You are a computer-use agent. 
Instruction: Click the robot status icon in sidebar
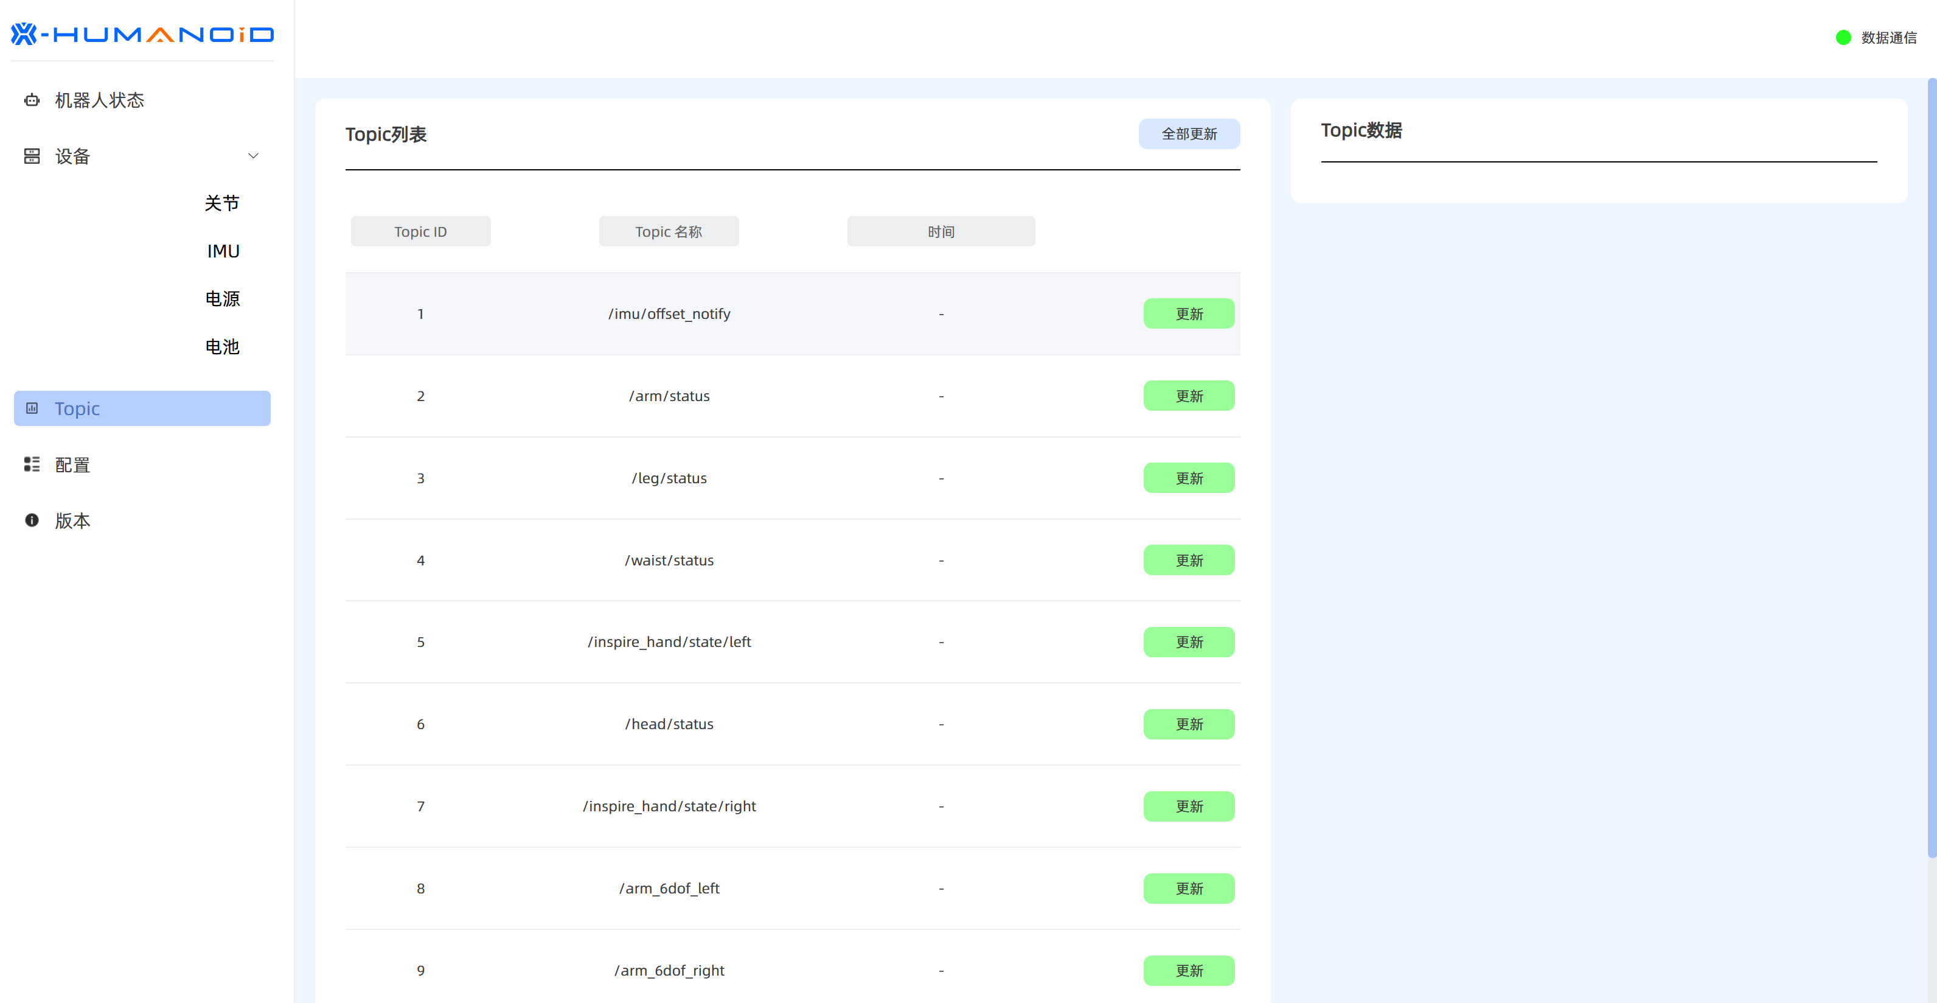(32, 100)
